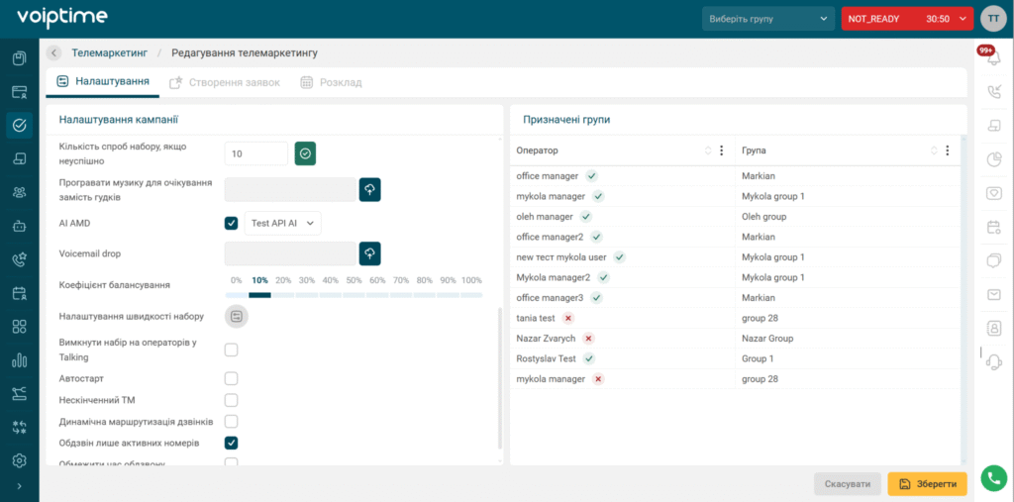Open the mail envelope icon in right panel
Viewport: 1014px width, 502px height.
[x=994, y=294]
